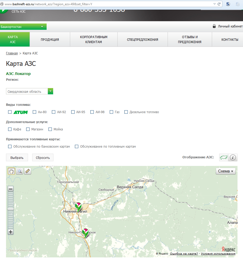
Task: Tick the Кафе services checkbox
Action: pos(10,129)
